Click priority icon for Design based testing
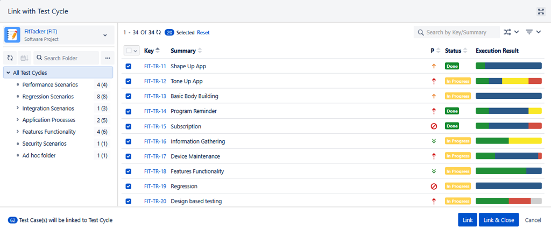Screen dimensions: 551x230 (x=434, y=201)
